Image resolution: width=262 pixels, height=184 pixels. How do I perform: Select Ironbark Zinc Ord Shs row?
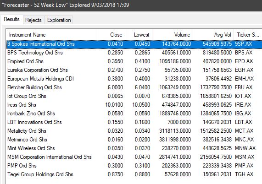[134, 114]
